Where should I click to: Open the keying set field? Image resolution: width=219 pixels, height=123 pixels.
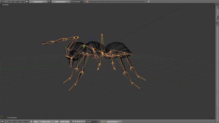pyautogui.click(x=112, y=122)
